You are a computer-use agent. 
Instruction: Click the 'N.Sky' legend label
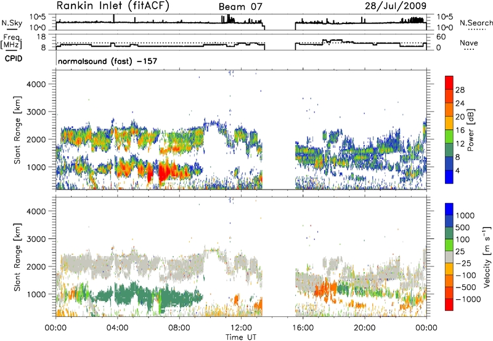[x=12, y=23]
